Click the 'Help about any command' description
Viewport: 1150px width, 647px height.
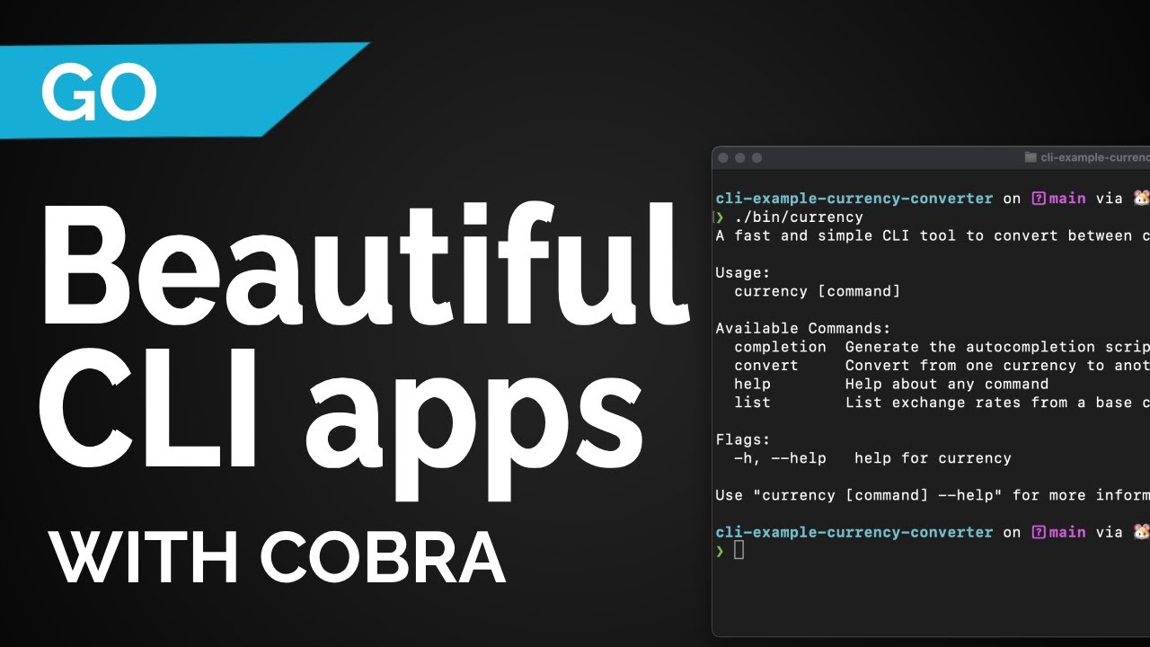pos(947,384)
